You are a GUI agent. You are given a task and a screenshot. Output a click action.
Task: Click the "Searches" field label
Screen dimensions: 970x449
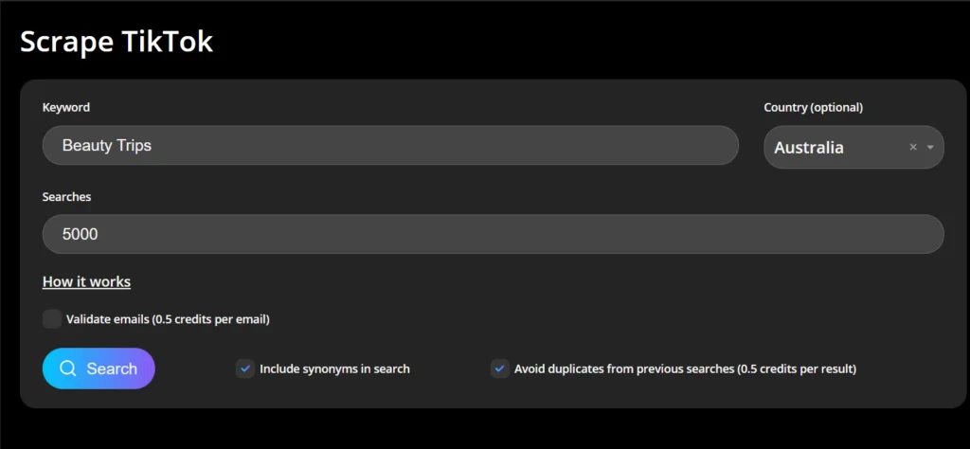66,196
